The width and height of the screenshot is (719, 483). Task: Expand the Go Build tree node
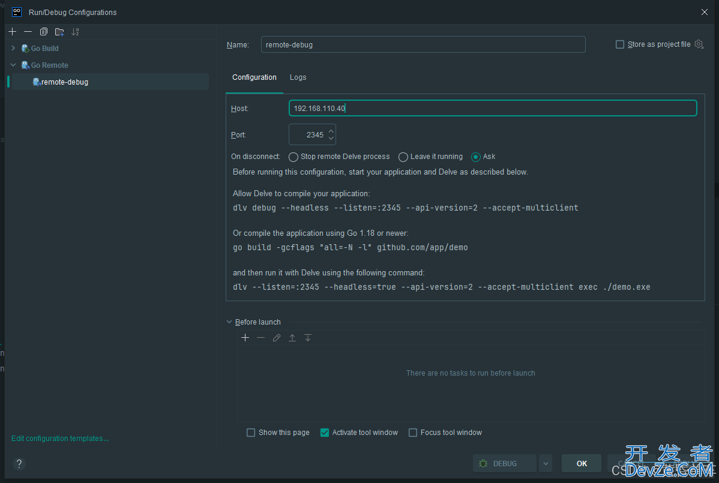point(13,48)
